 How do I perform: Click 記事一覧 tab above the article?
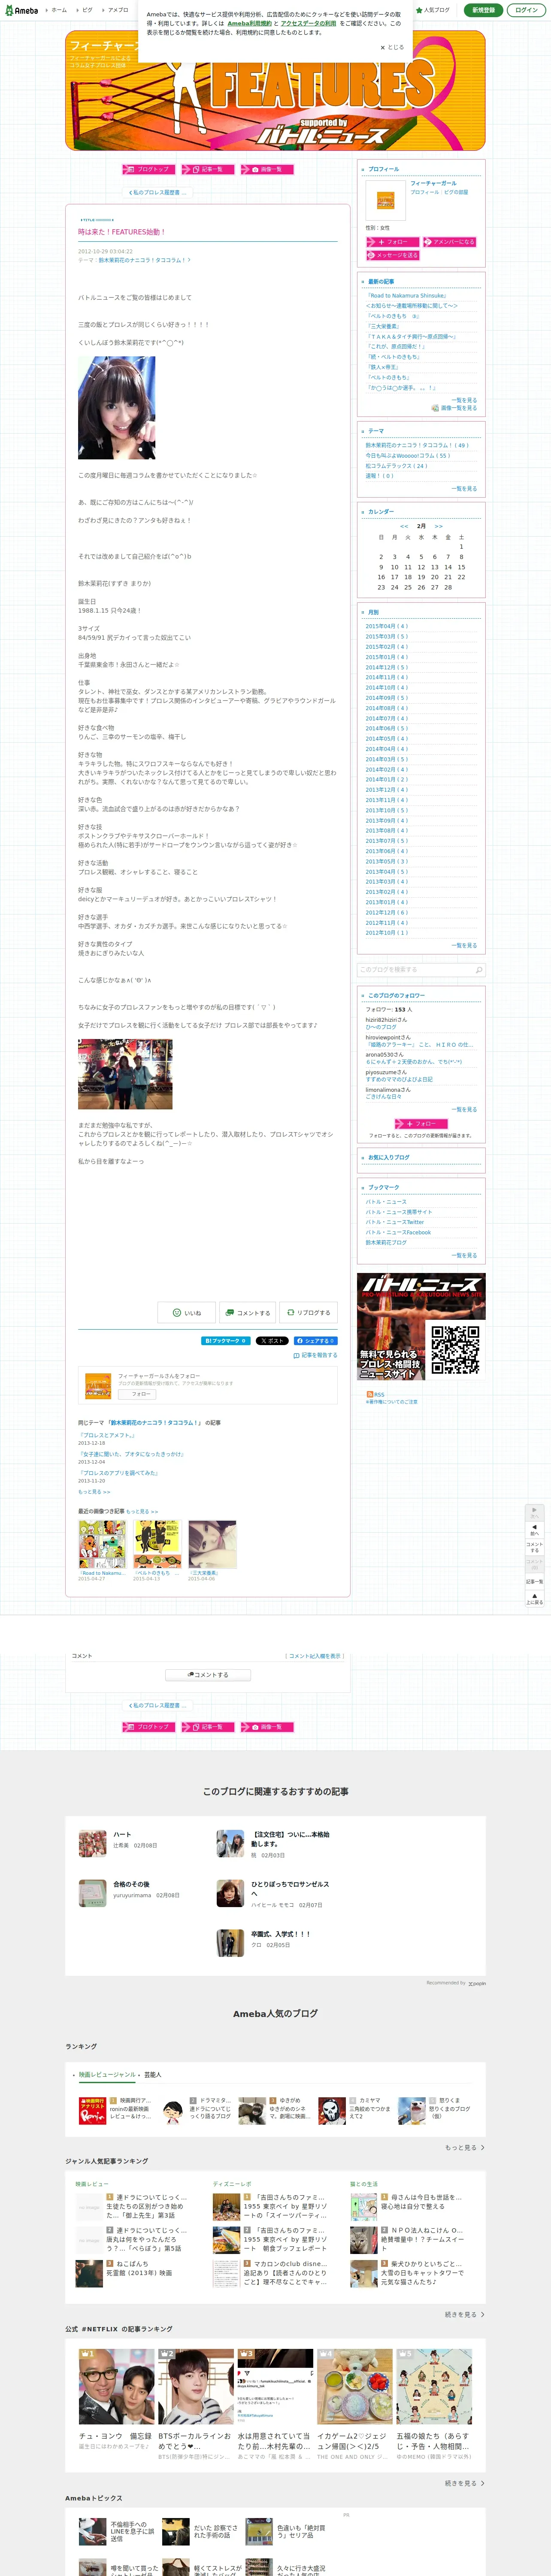point(208,169)
